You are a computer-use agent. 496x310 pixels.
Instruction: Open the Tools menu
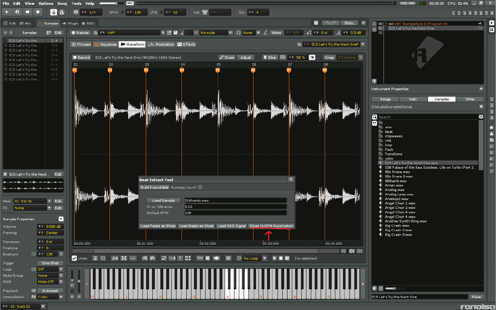click(x=76, y=3)
